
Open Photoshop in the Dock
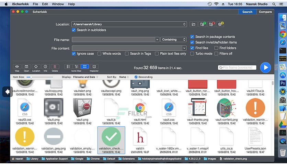click(x=283, y=83)
